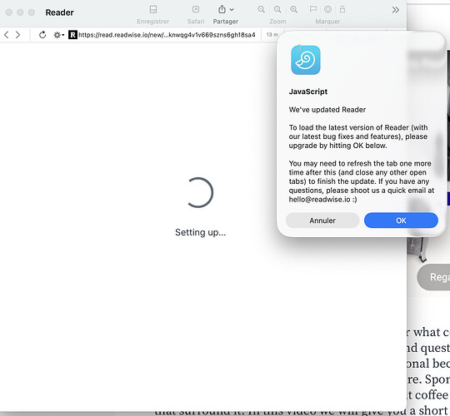The width and height of the screenshot is (450, 416).
Task: Click the zoom in magnifier icon
Action: pyautogui.click(x=293, y=9)
